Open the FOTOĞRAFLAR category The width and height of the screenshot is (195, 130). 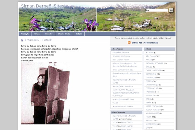coord(152,88)
